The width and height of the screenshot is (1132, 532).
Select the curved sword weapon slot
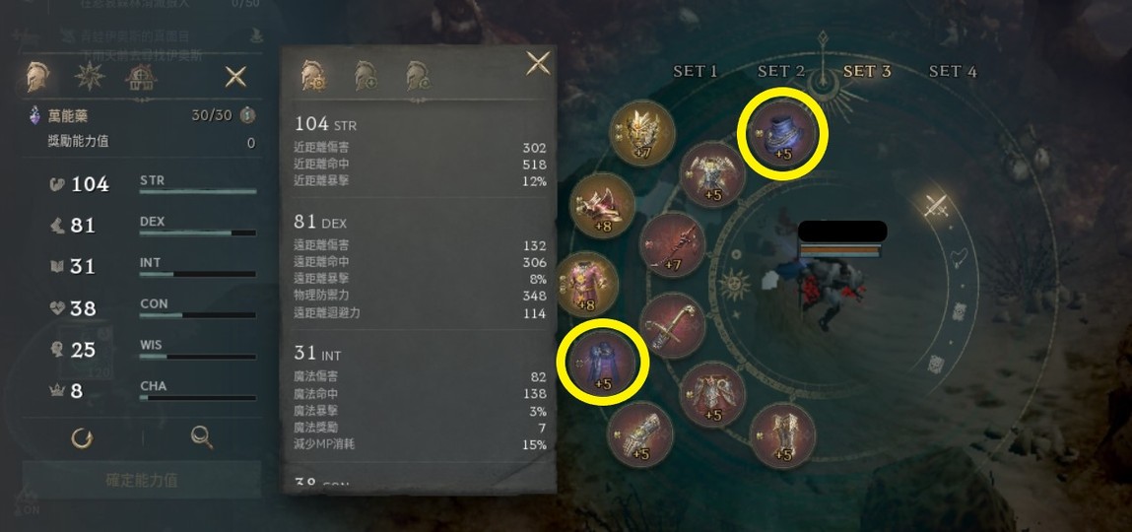click(x=672, y=325)
